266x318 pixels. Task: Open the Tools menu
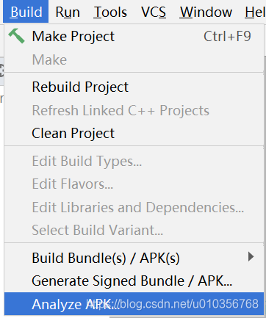(x=110, y=12)
